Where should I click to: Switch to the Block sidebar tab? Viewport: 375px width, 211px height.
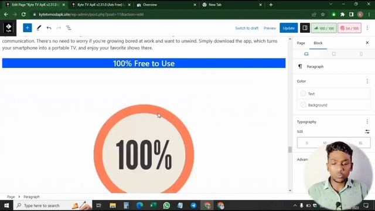(318, 43)
